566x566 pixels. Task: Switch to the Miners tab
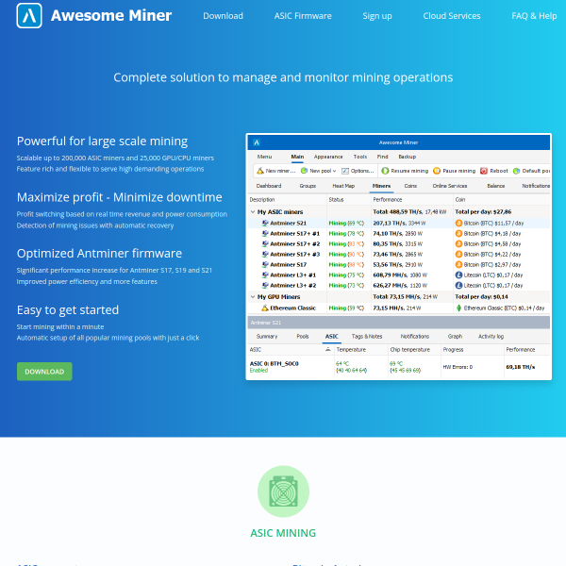tap(381, 186)
